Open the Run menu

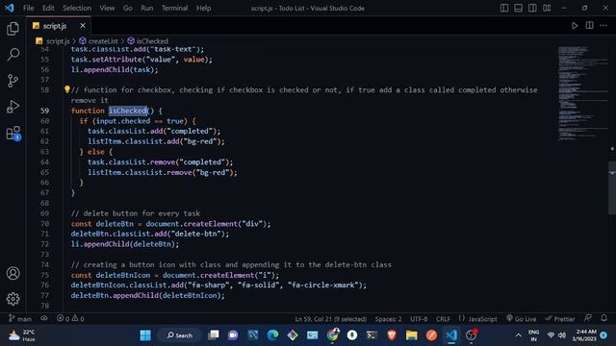point(147,8)
